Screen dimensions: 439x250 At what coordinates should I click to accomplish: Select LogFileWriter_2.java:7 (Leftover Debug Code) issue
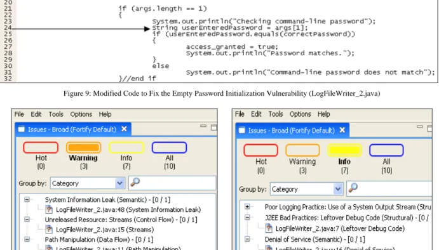tap(340, 228)
